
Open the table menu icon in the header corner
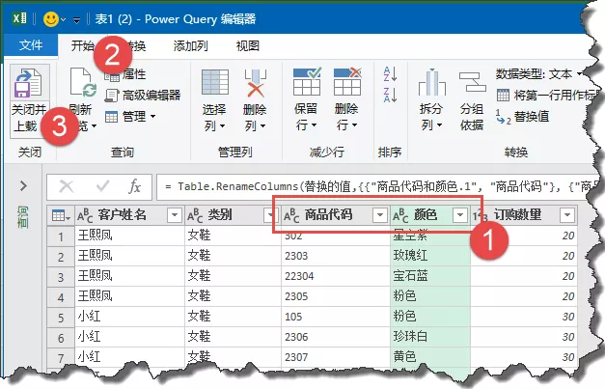[61, 215]
